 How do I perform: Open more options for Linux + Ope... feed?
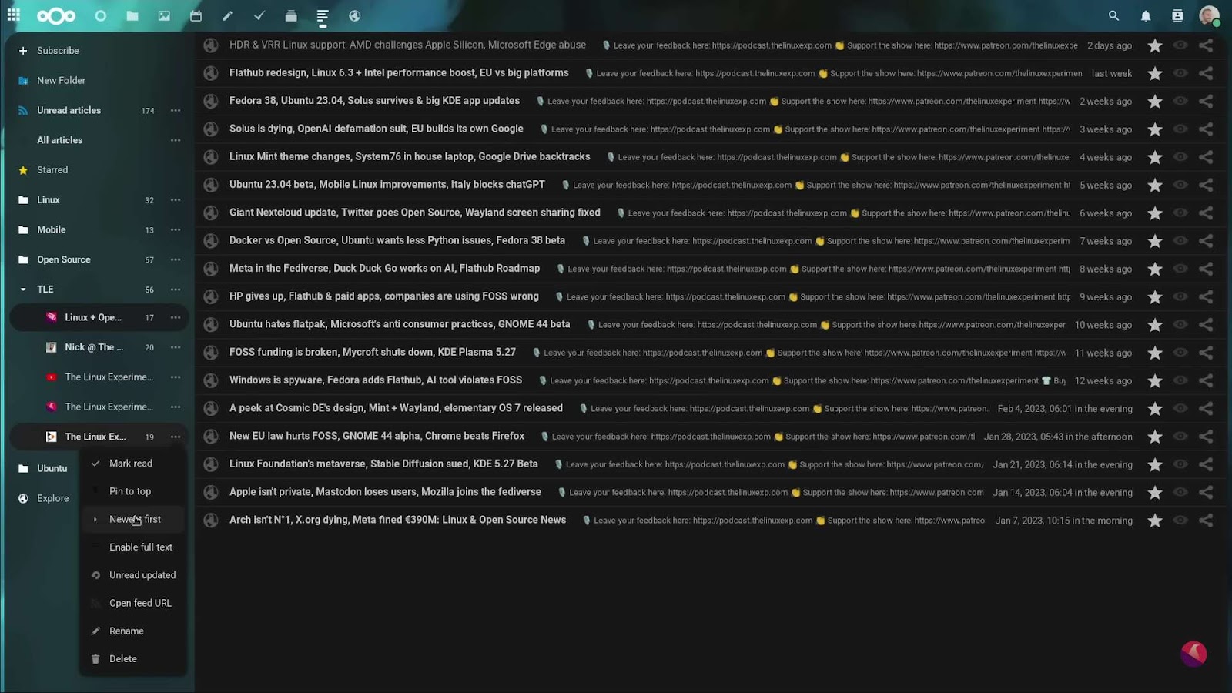click(176, 317)
